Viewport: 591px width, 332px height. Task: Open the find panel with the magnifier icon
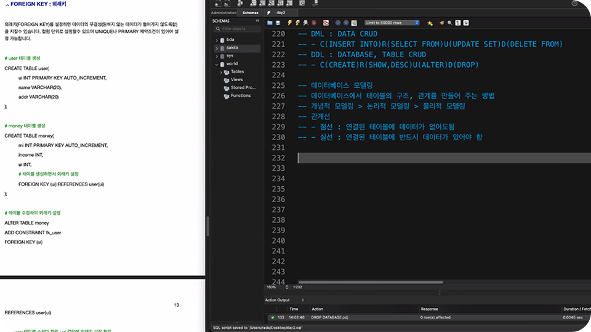click(x=449, y=23)
